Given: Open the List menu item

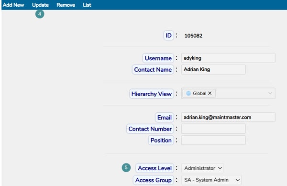Looking at the screenshot, I should pos(87,5).
